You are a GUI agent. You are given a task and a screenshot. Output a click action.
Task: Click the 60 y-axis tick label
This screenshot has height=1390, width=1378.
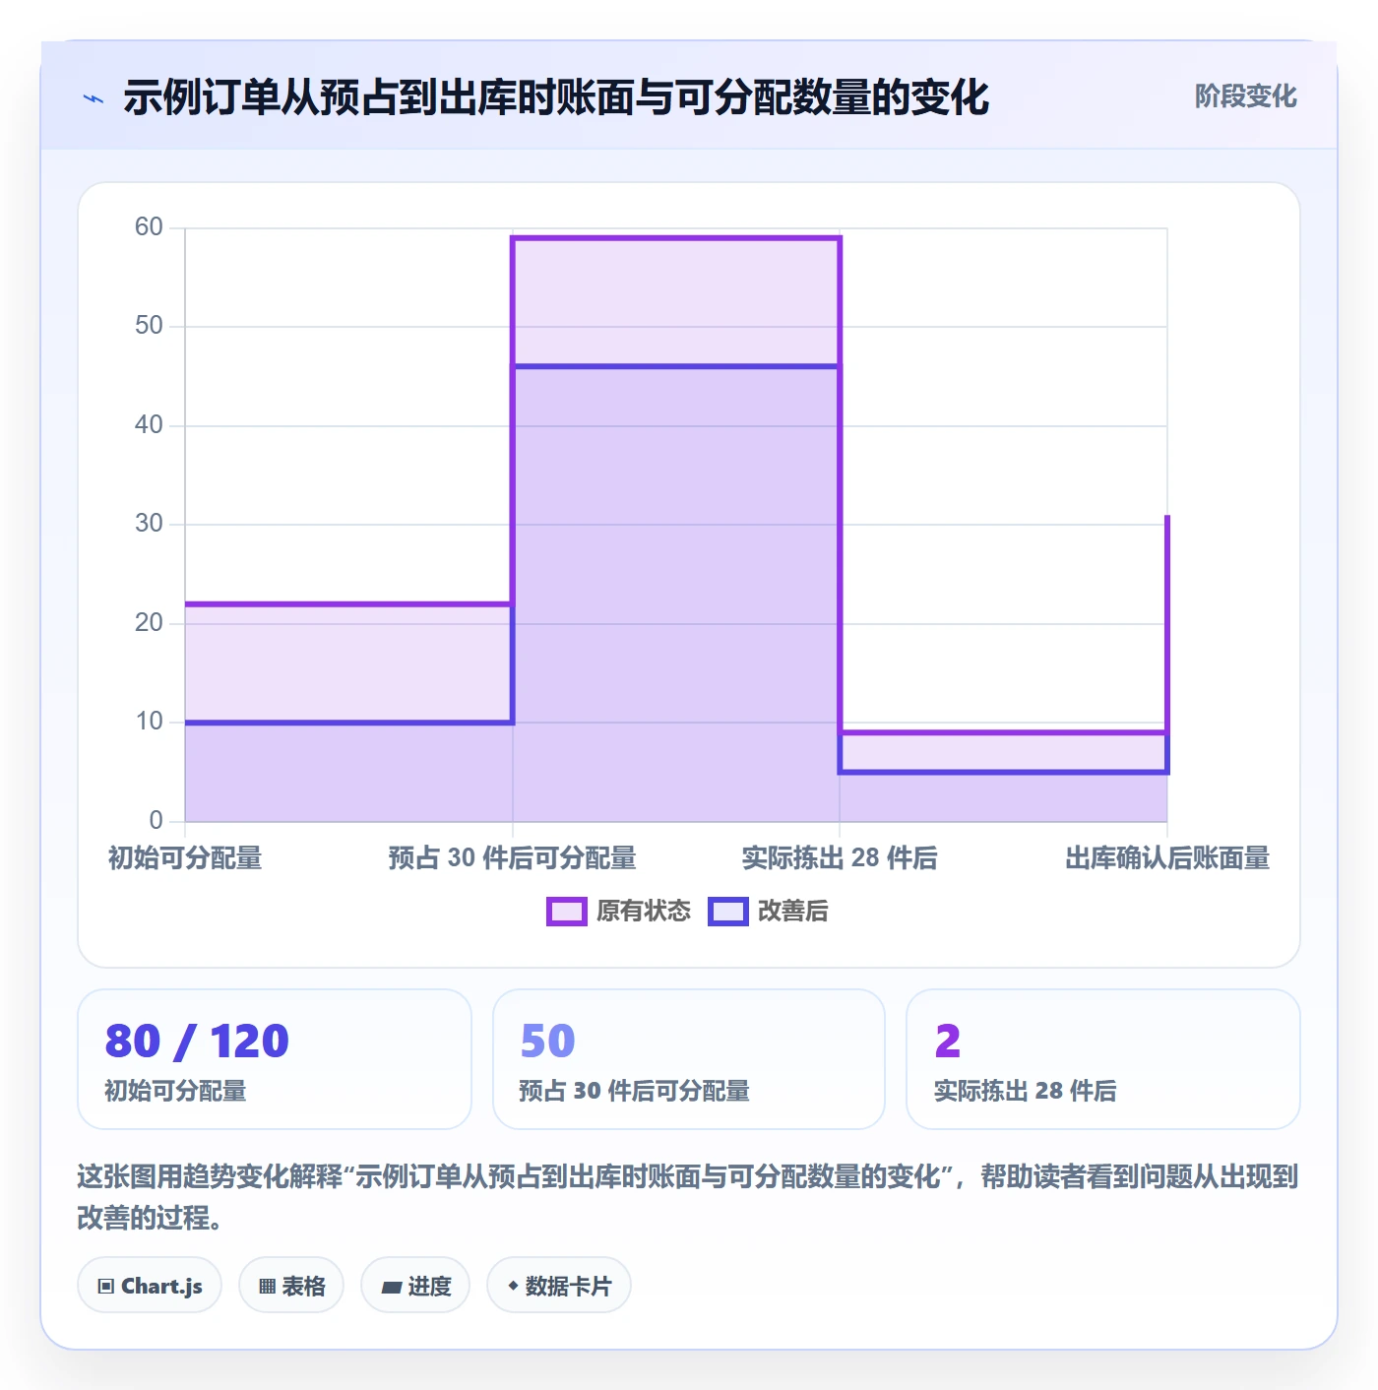149,227
